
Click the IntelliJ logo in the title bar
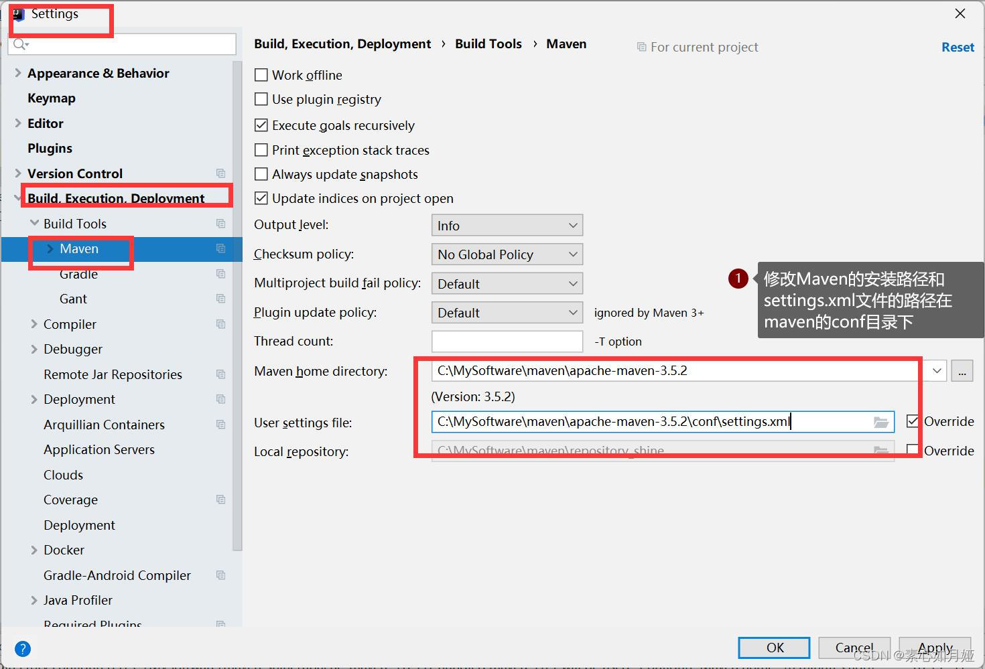pyautogui.click(x=17, y=15)
